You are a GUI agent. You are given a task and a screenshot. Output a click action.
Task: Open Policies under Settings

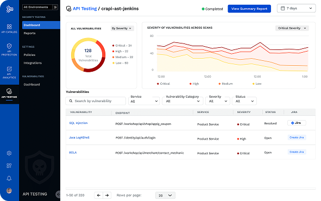[29, 55]
